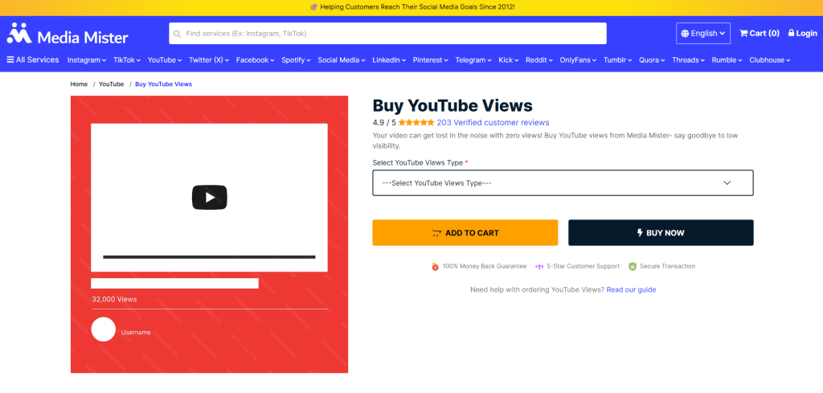Open the Telegram menu
Image resolution: width=823 pixels, height=393 pixels.
[473, 59]
